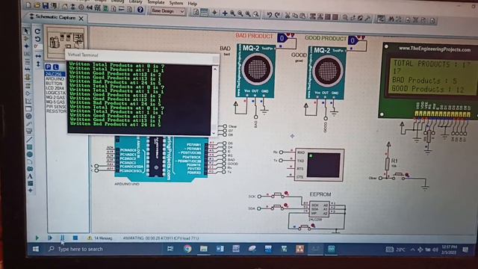
Task: Open the Windows Start menu
Action: pyautogui.click(x=36, y=249)
